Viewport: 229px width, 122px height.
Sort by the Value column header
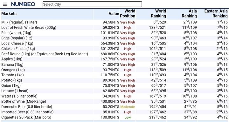(114, 14)
